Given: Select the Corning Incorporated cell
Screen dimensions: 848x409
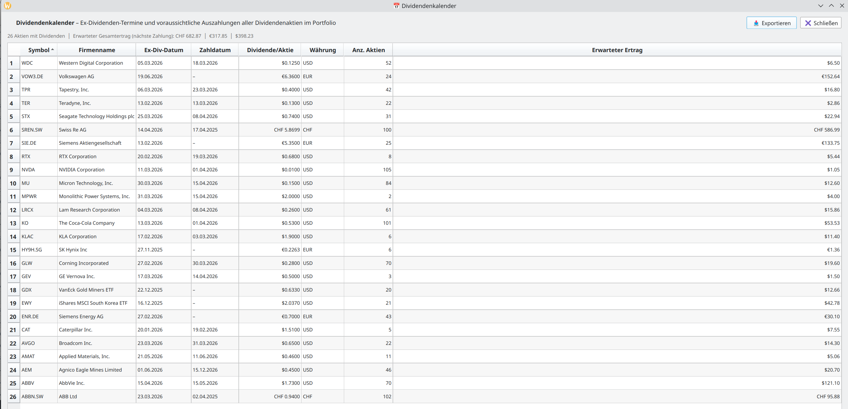Looking at the screenshot, I should pos(97,263).
